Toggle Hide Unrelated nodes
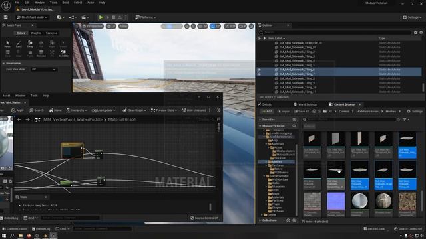The height and width of the screenshot is (239, 426). pyautogui.click(x=194, y=110)
